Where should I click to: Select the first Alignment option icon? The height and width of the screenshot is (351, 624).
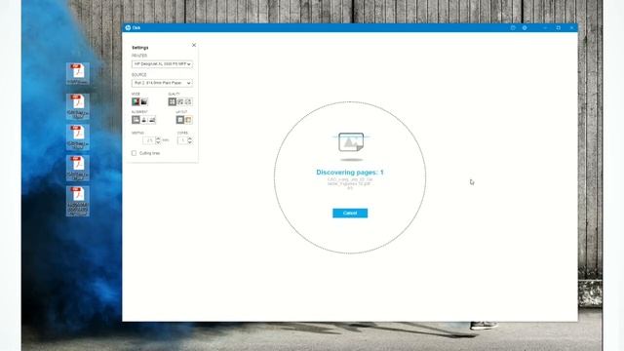[x=136, y=120]
